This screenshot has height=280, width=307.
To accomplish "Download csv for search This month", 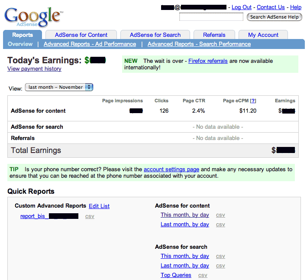I will click(220, 256).
